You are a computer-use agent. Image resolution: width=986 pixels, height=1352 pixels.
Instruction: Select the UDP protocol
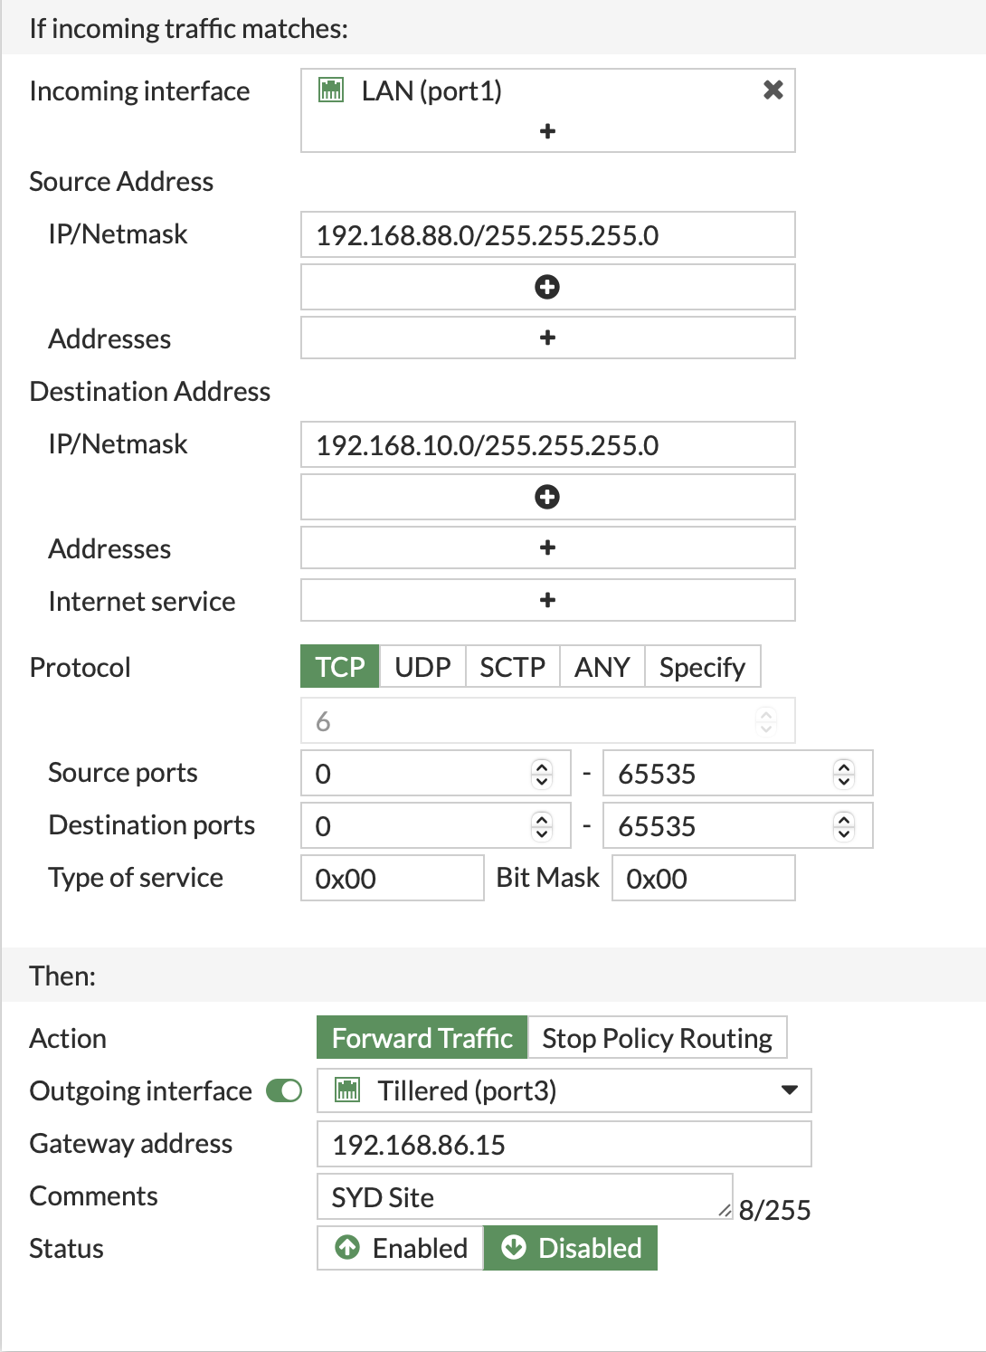[422, 666]
